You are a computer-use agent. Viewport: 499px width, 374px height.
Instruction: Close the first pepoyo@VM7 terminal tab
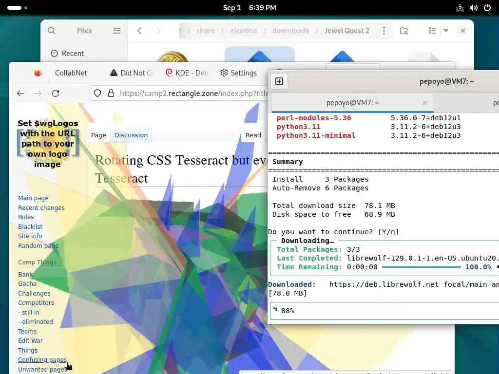coord(424,103)
